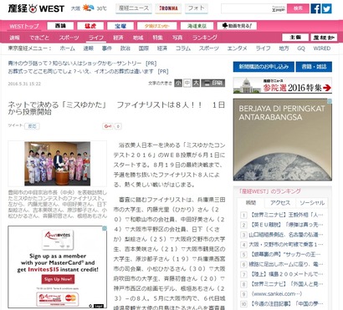Viewport: 343px width, 310px height.
Task: Click the 産経ニュース header button
Action: click(x=134, y=8)
